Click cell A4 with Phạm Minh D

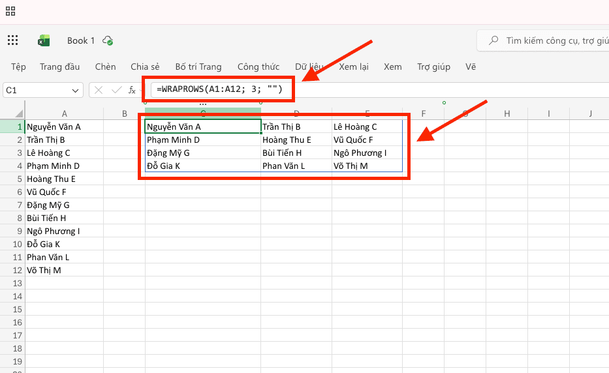tap(65, 166)
